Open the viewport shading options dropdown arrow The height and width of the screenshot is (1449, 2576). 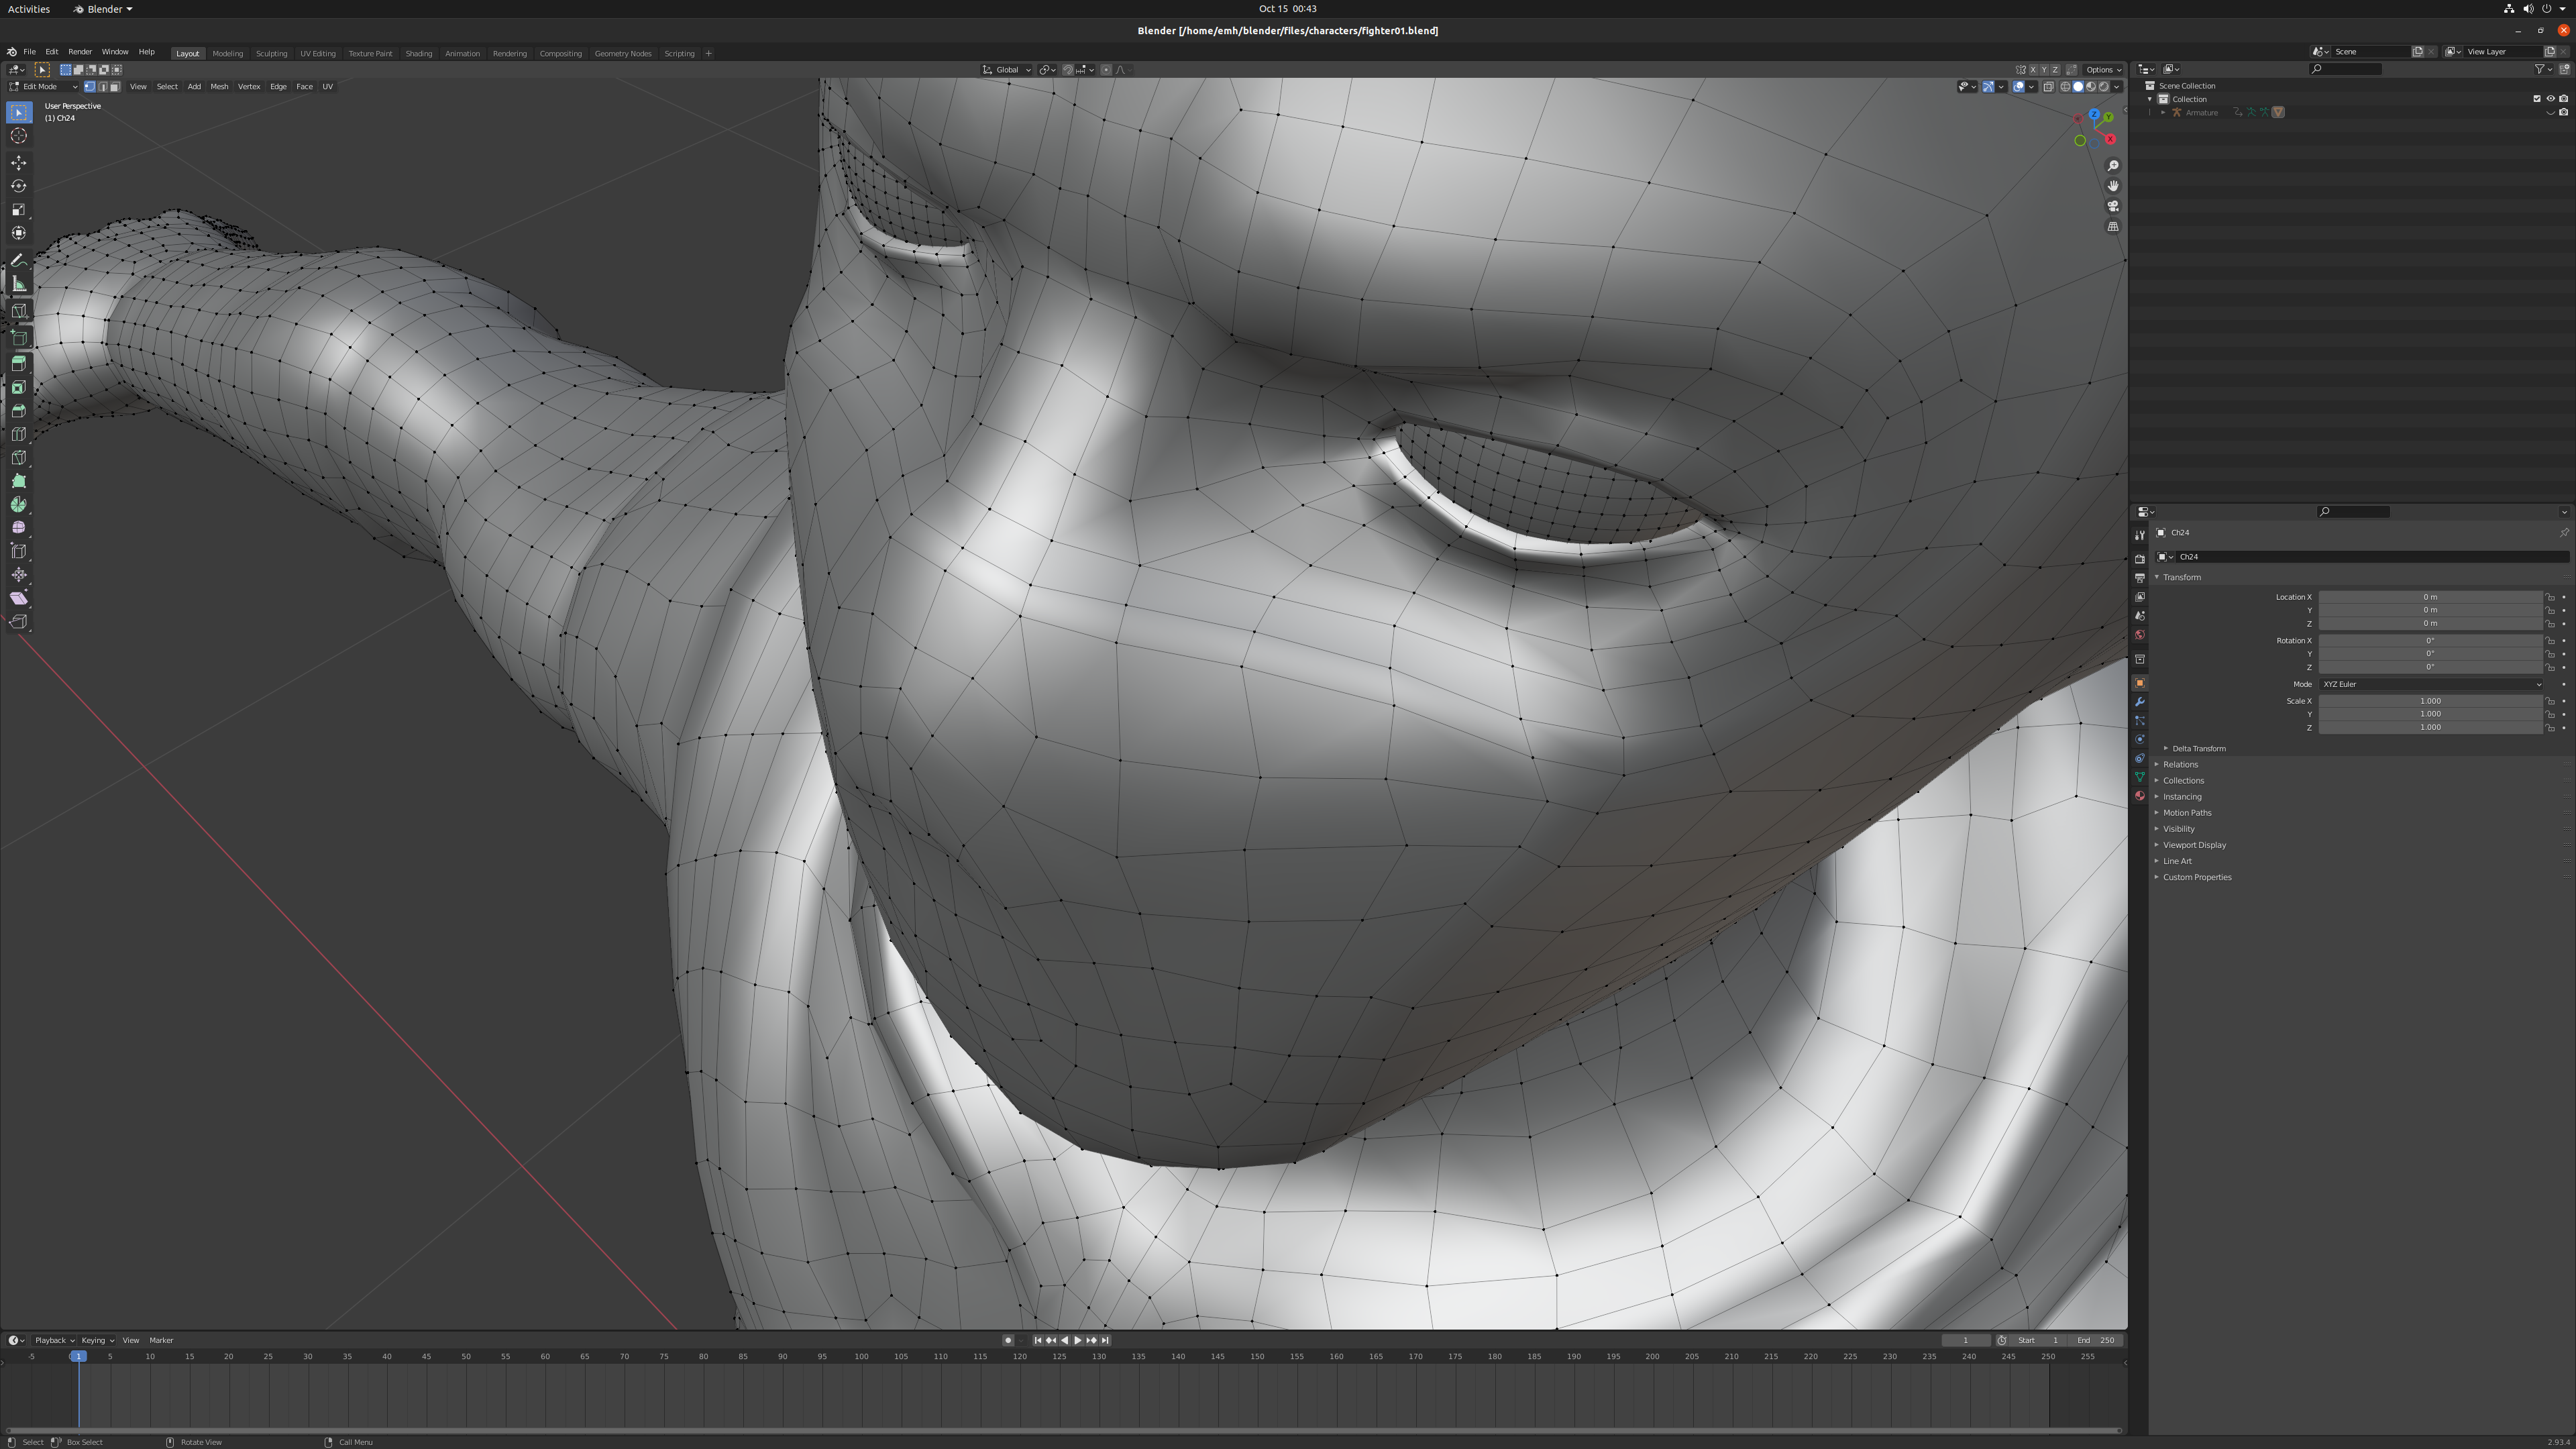click(2117, 87)
